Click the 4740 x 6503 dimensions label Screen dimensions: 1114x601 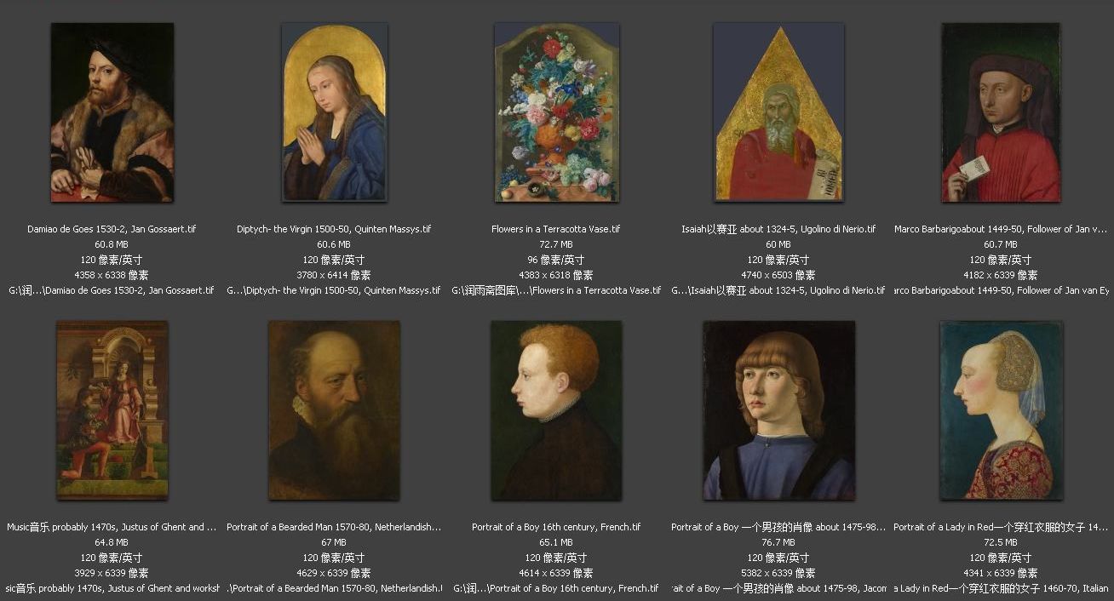pyautogui.click(x=778, y=275)
